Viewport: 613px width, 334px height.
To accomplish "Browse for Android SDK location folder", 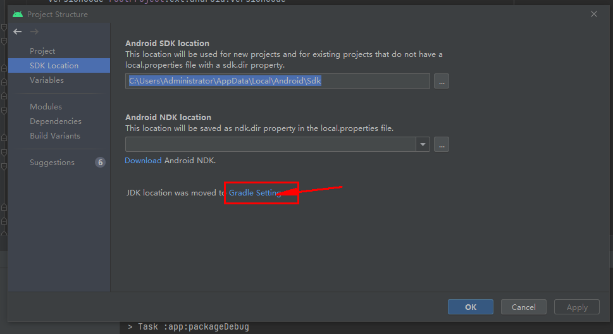I will [x=442, y=81].
